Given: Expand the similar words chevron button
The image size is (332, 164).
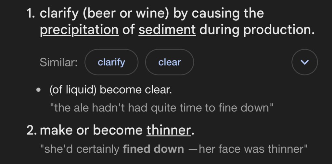Looking at the screenshot, I should tap(304, 62).
